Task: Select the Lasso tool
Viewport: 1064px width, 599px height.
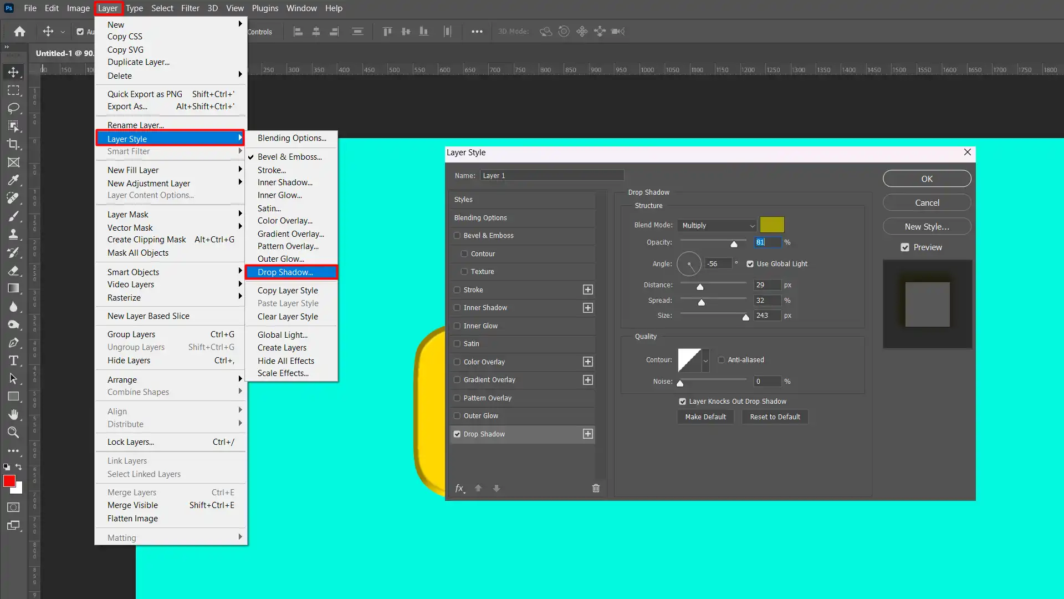Action: coord(13,108)
